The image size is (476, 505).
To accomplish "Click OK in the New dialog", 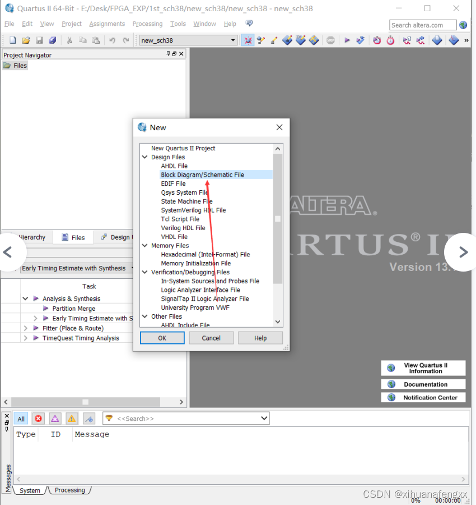I will [162, 338].
